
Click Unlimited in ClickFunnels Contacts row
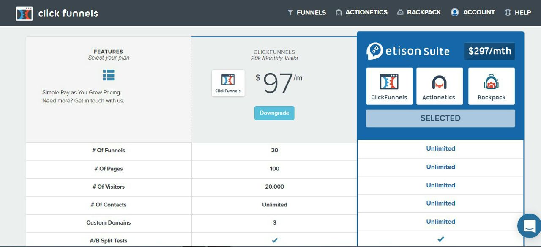click(275, 205)
